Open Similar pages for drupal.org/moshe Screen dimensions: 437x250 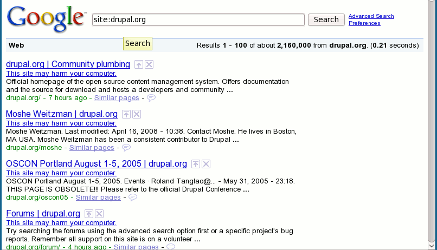tap(92, 148)
